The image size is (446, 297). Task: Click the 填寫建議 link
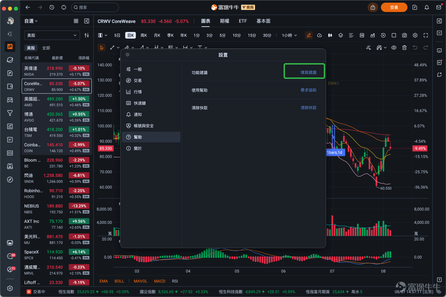click(308, 72)
